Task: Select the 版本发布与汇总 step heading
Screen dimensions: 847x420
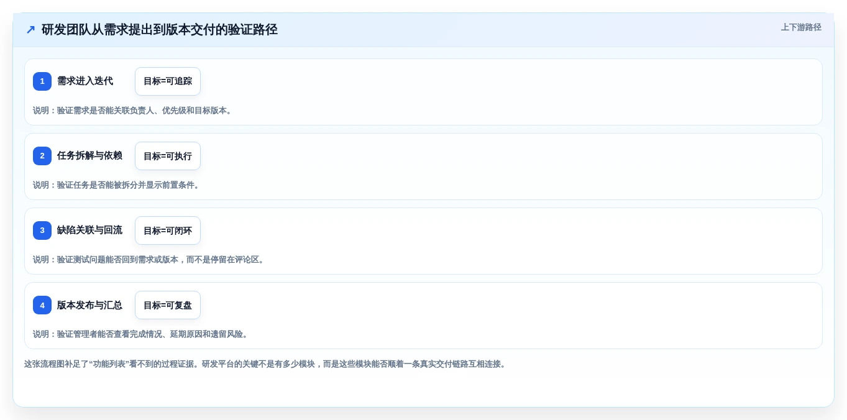Action: click(89, 304)
